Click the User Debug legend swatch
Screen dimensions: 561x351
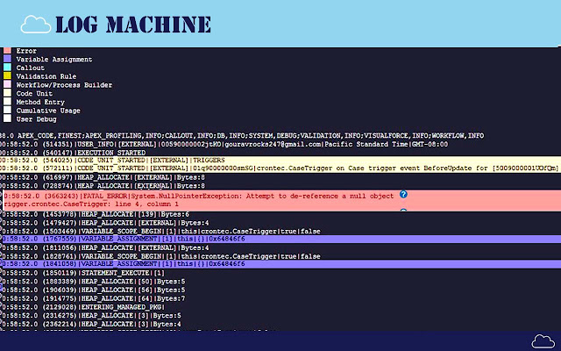(x=7, y=118)
